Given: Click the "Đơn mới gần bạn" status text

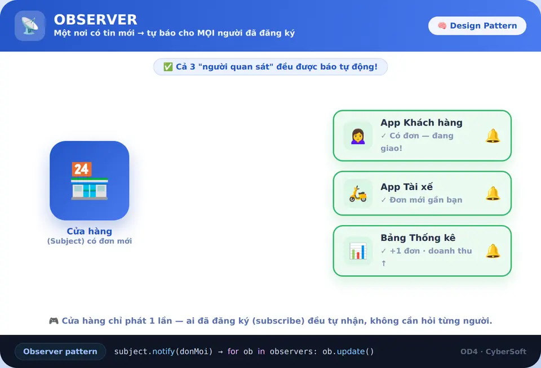Looking at the screenshot, I should pyautogui.click(x=422, y=200).
